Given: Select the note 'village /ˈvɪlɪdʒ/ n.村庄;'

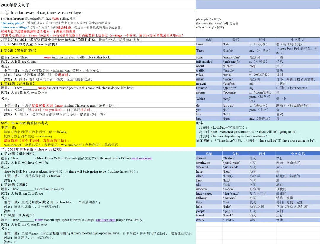Looking at the screenshot, I should tap(210, 27).
